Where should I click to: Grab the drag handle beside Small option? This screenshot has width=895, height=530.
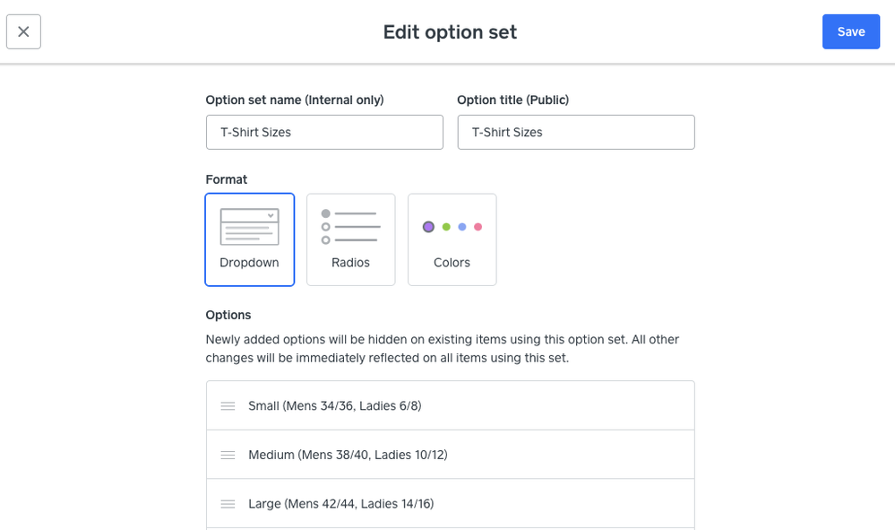pyautogui.click(x=228, y=406)
